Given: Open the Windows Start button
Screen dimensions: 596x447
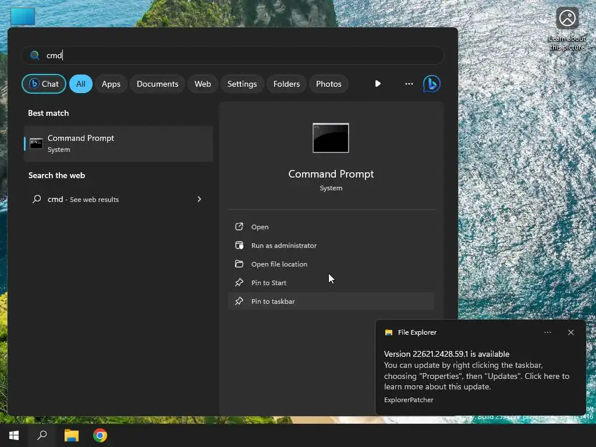Looking at the screenshot, I should pos(14,435).
